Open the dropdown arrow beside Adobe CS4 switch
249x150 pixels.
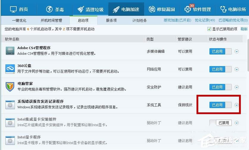coord(237,51)
